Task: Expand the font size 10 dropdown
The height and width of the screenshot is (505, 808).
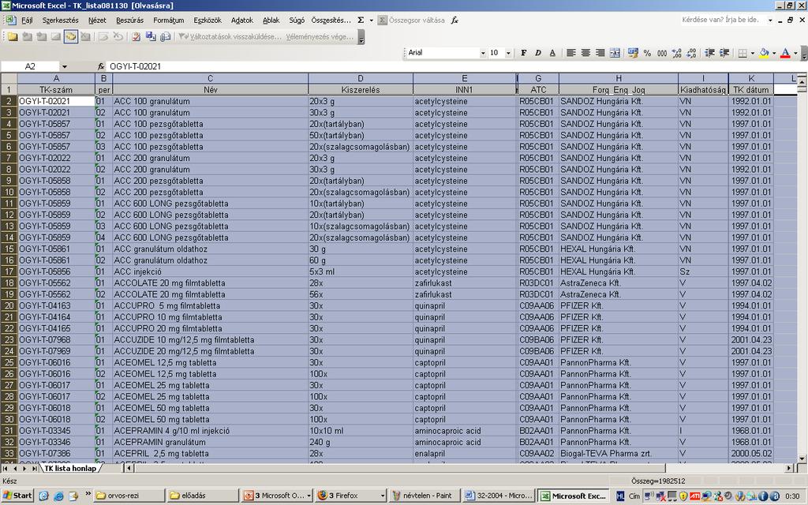Action: pyautogui.click(x=508, y=53)
